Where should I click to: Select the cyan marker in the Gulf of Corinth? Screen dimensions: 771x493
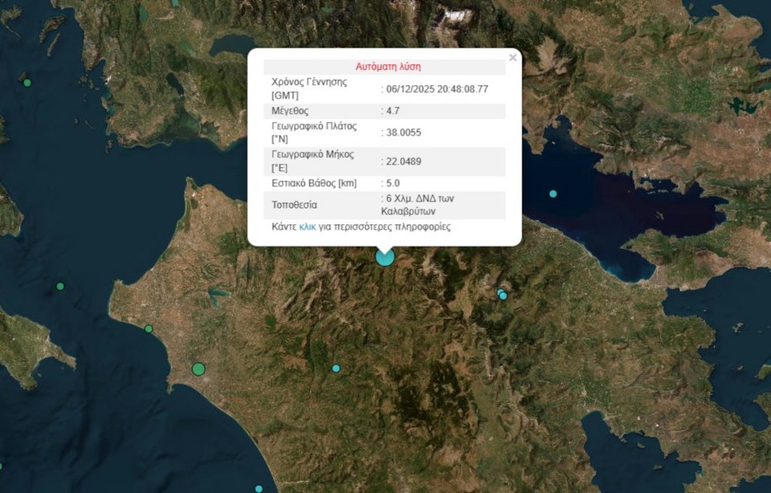point(553,194)
